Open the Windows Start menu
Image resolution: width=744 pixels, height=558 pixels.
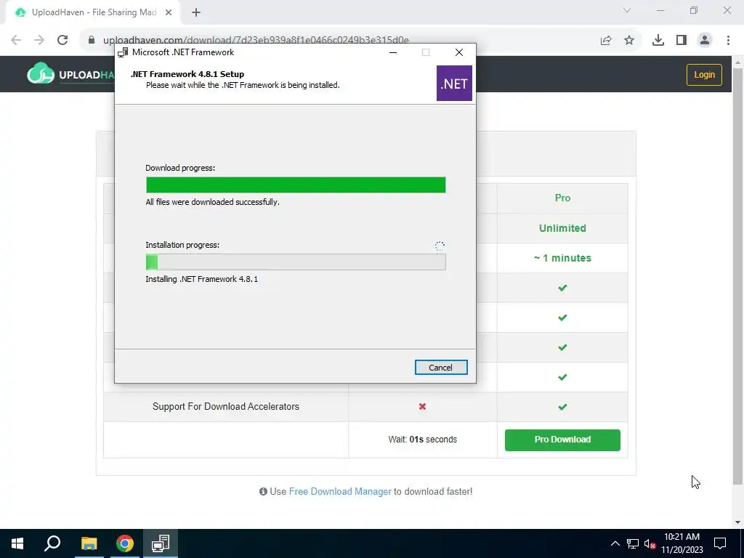(17, 543)
